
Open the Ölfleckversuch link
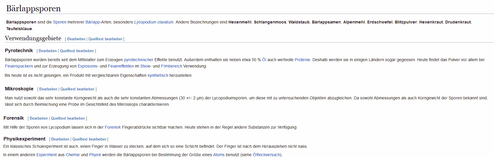pyautogui.click(x=266, y=155)
